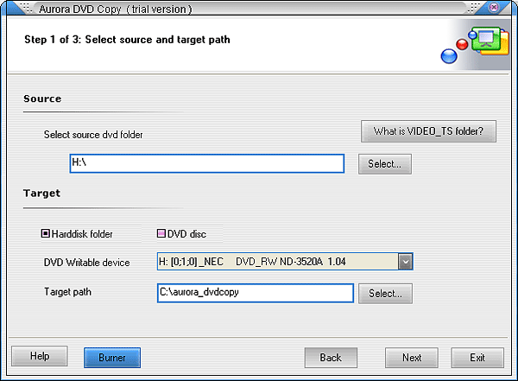Click the Step 1 of 3 heading
The width and height of the screenshot is (518, 381).
(127, 40)
